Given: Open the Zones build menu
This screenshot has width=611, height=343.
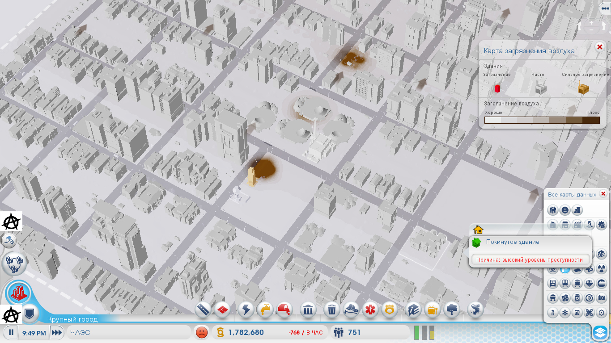Looking at the screenshot, I should (222, 310).
